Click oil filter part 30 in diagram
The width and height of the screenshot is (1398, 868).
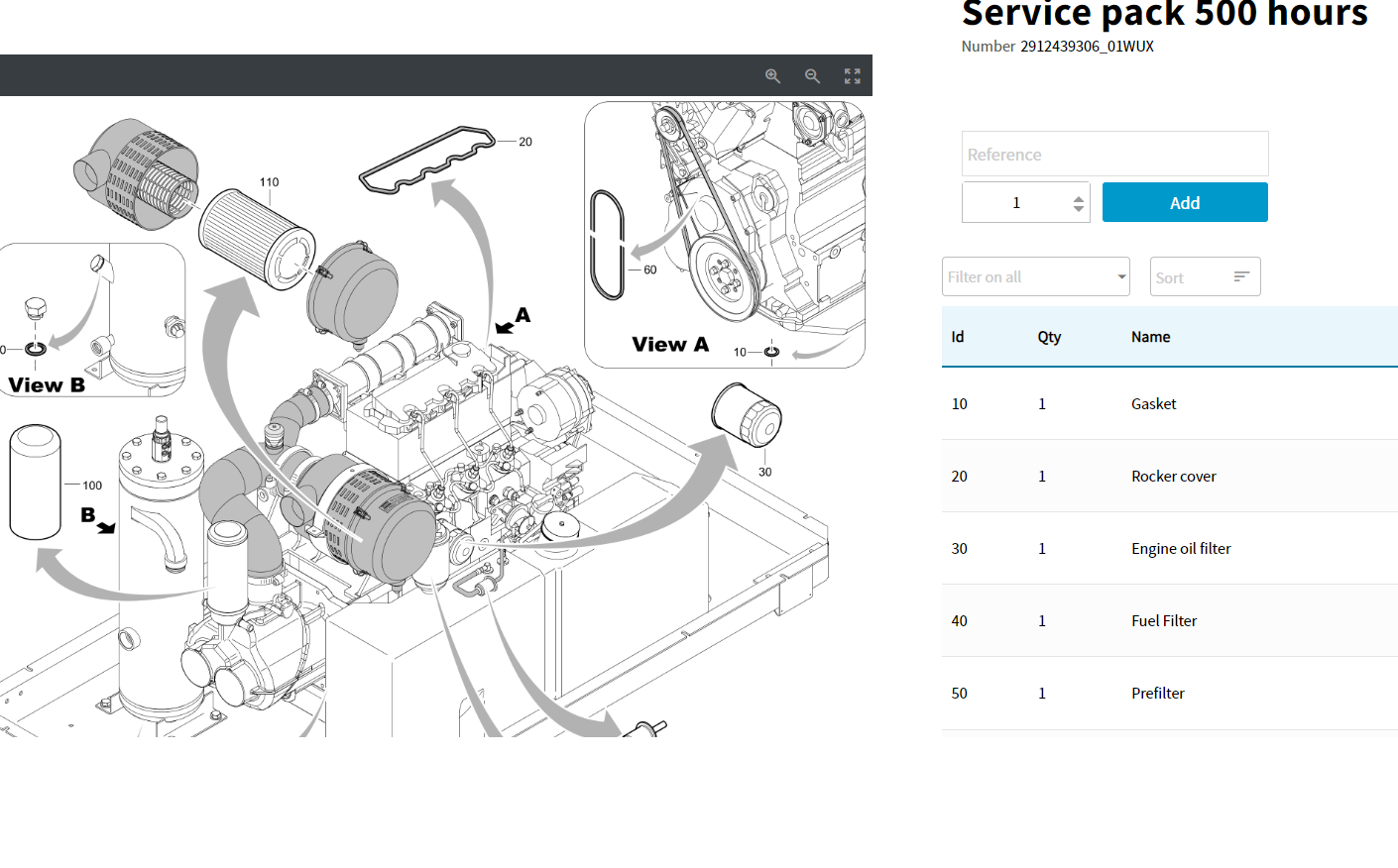coord(749,416)
